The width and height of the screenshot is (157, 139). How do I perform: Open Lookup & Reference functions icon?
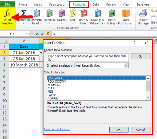tap(98, 13)
